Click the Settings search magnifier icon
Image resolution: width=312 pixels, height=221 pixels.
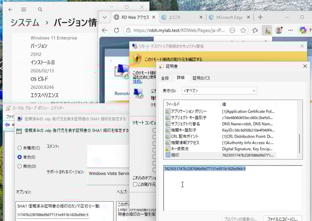[x=40, y=9]
